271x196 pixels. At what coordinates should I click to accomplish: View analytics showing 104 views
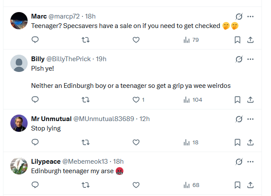[192, 100]
